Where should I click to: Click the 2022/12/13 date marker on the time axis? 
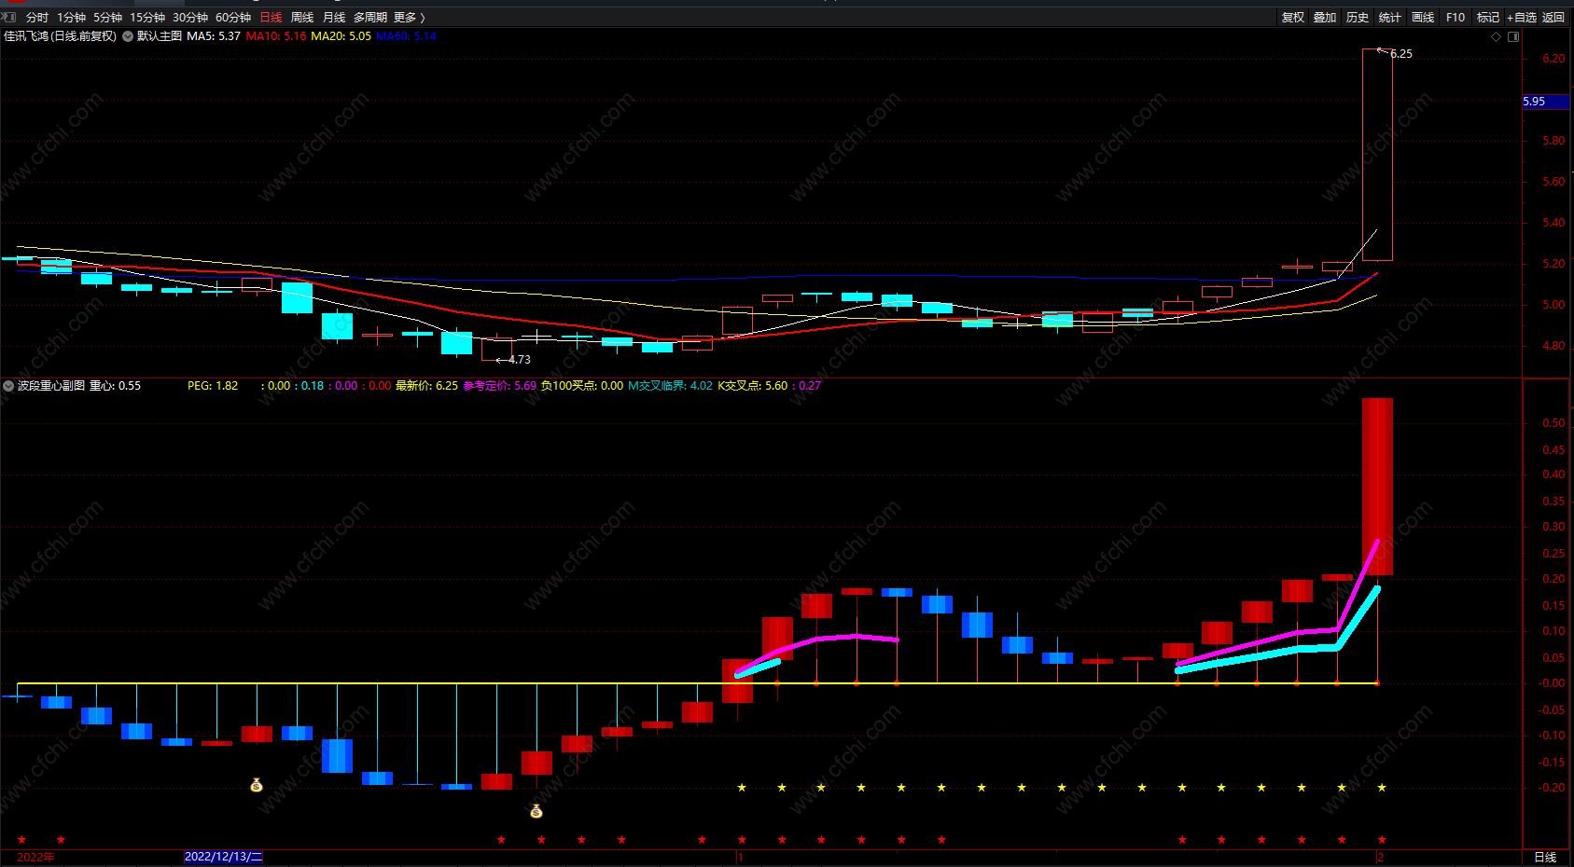(x=224, y=857)
